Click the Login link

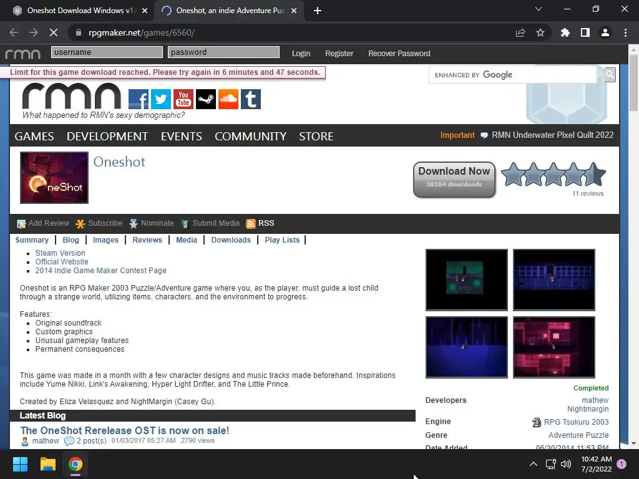click(301, 54)
